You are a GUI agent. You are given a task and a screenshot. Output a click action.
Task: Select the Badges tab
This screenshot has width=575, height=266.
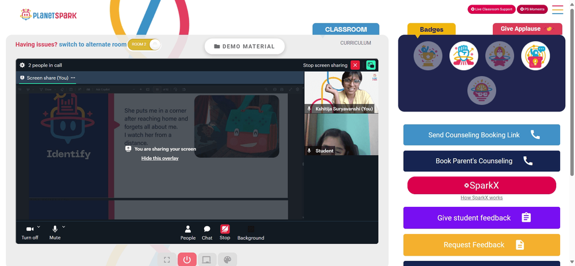point(432,30)
